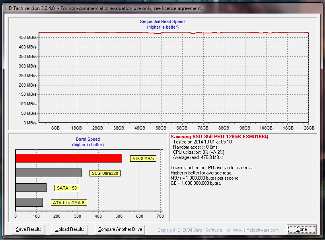This screenshot has height=244, width=325.
Task: Click the ATA UltraDMA 6 label
Action: tap(69, 203)
